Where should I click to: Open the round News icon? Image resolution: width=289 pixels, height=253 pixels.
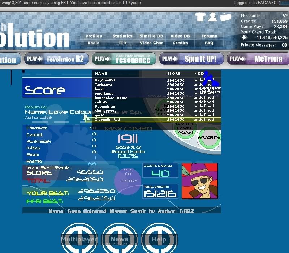[119, 239]
